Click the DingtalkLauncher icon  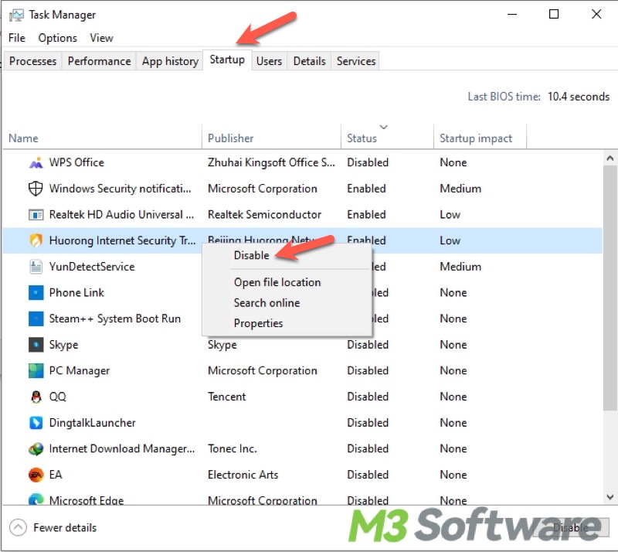pyautogui.click(x=36, y=423)
